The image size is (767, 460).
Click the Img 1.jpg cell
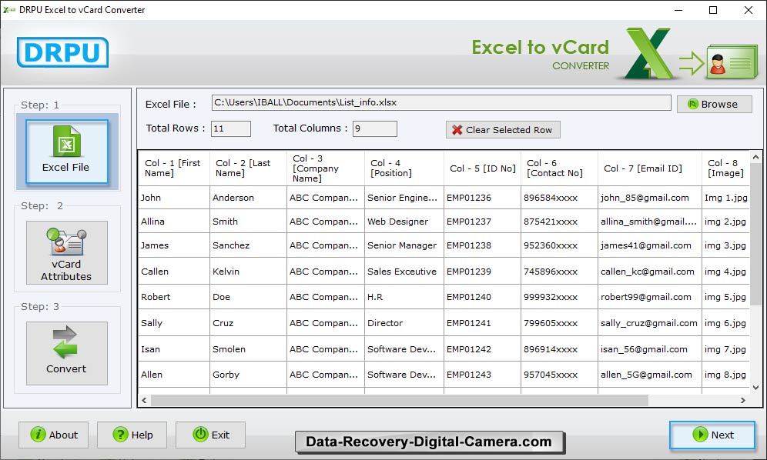coord(725,198)
